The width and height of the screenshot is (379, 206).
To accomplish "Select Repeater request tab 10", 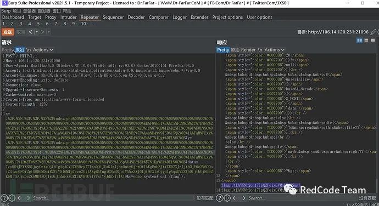I will [x=83, y=24].
